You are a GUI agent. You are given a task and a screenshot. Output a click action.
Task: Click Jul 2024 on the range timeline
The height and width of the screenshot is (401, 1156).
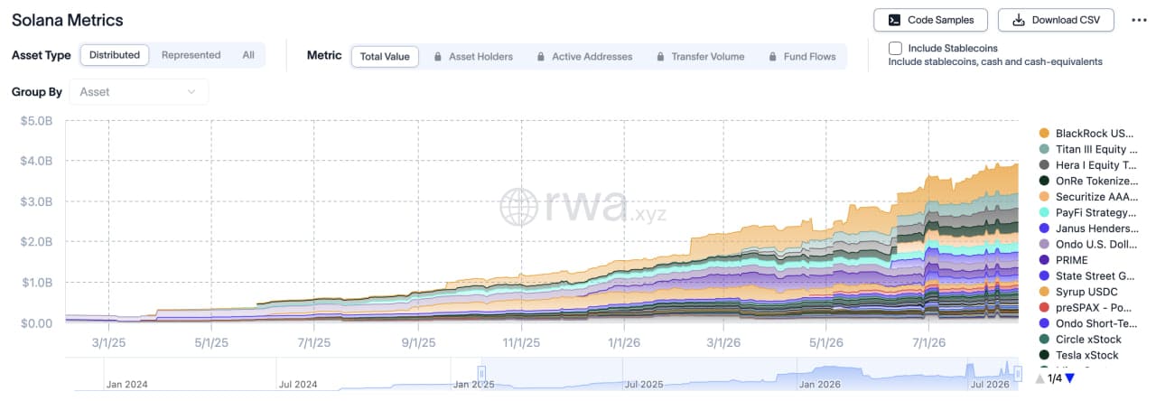(298, 384)
